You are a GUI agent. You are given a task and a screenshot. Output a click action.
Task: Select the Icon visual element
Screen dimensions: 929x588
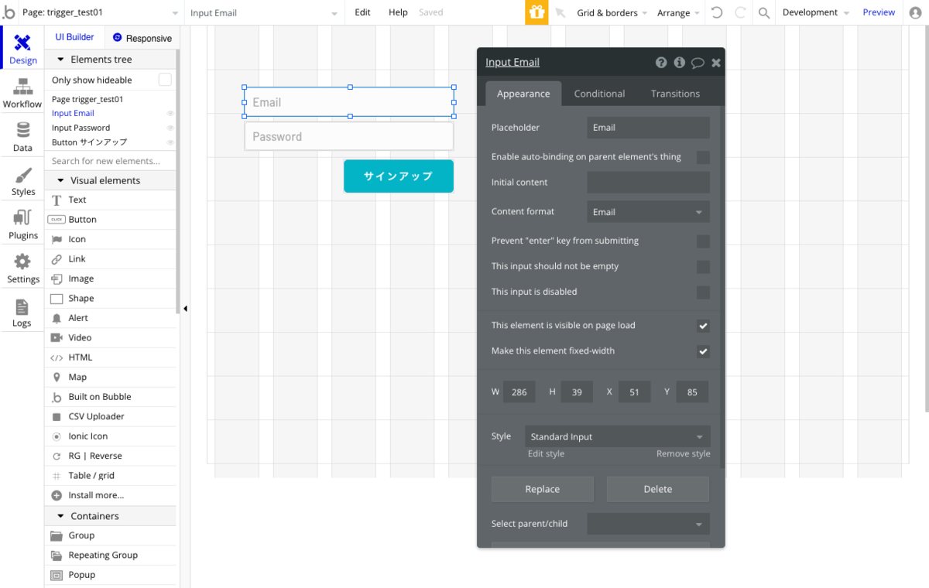[x=110, y=239]
